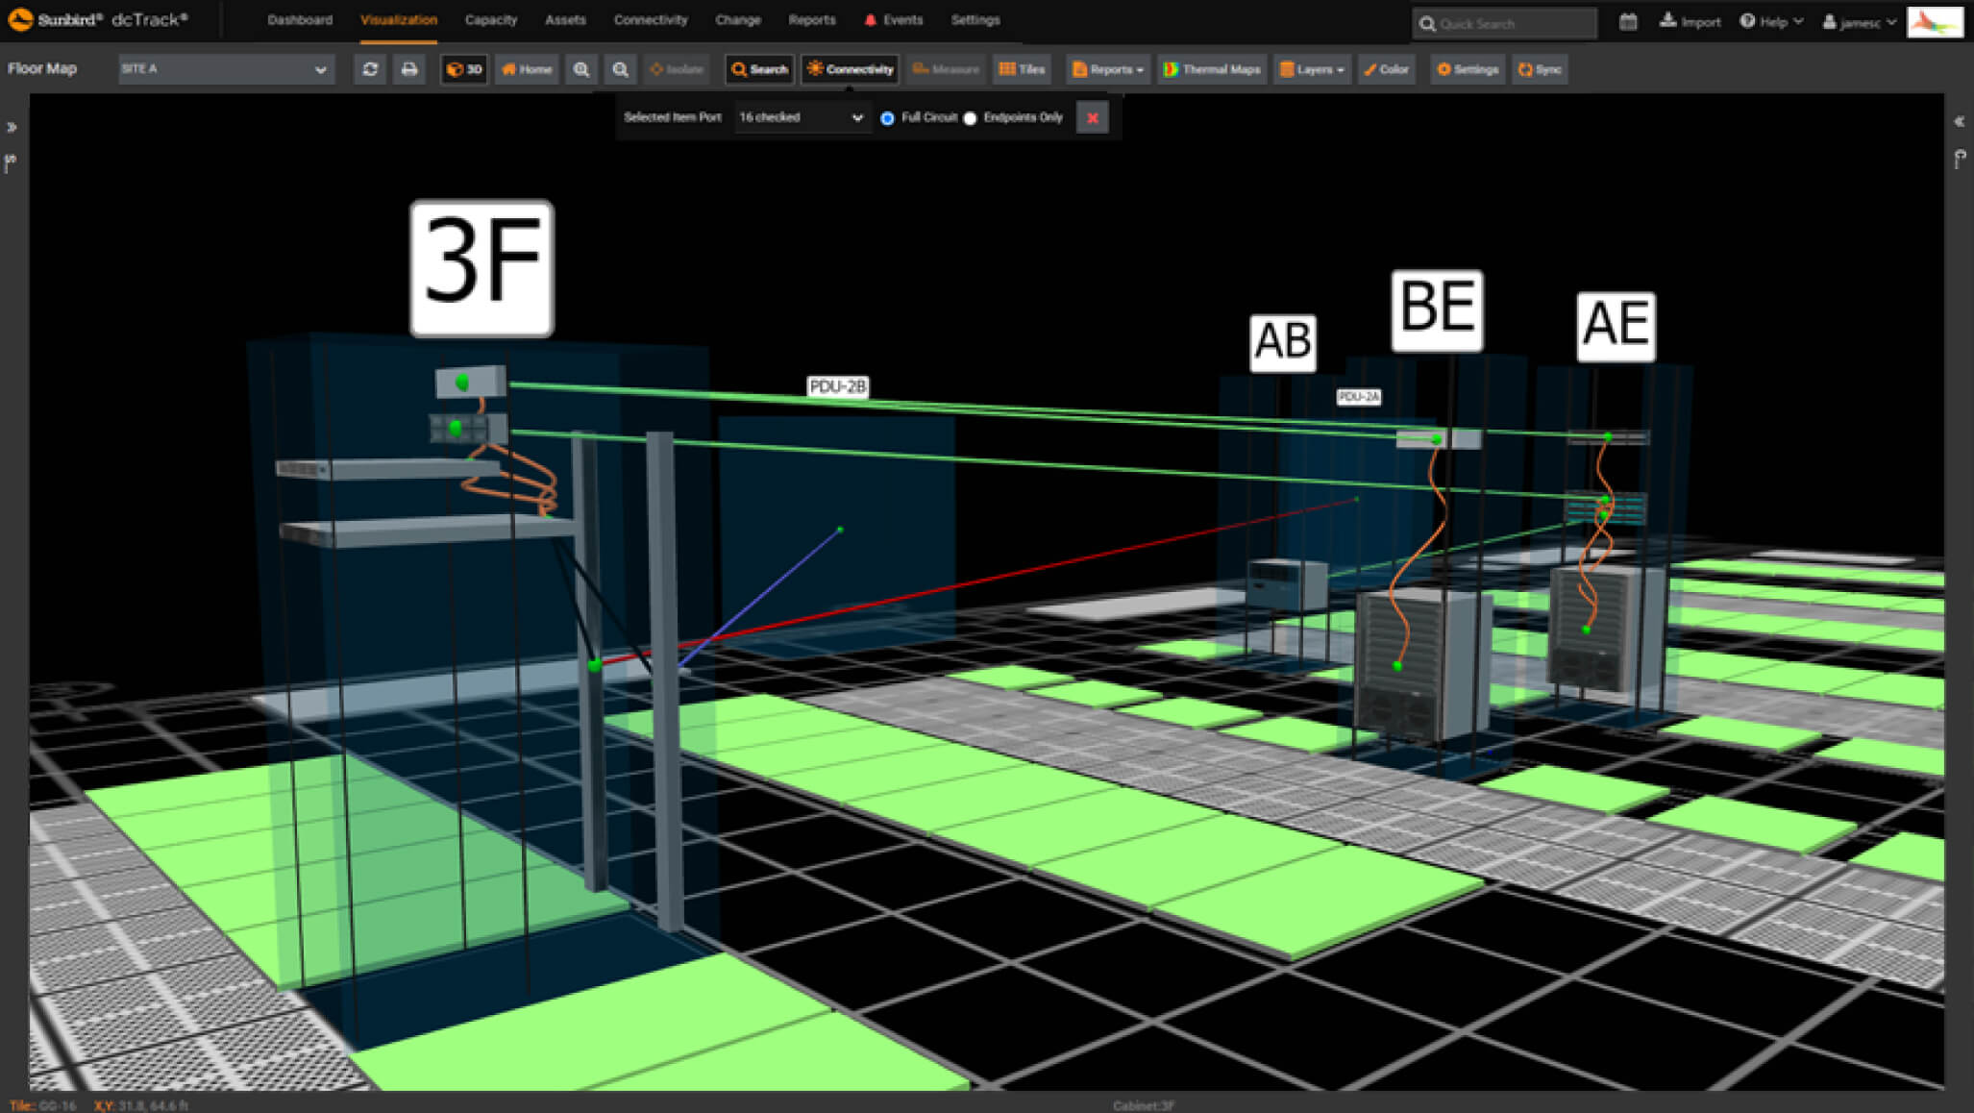Image resolution: width=1974 pixels, height=1113 pixels.
Task: Click the Sync button
Action: 1540,69
